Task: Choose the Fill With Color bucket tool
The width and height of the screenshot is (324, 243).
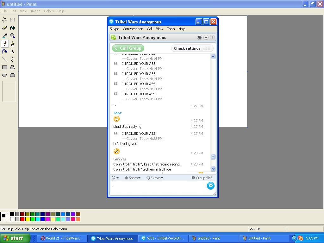Action: [x=12, y=28]
